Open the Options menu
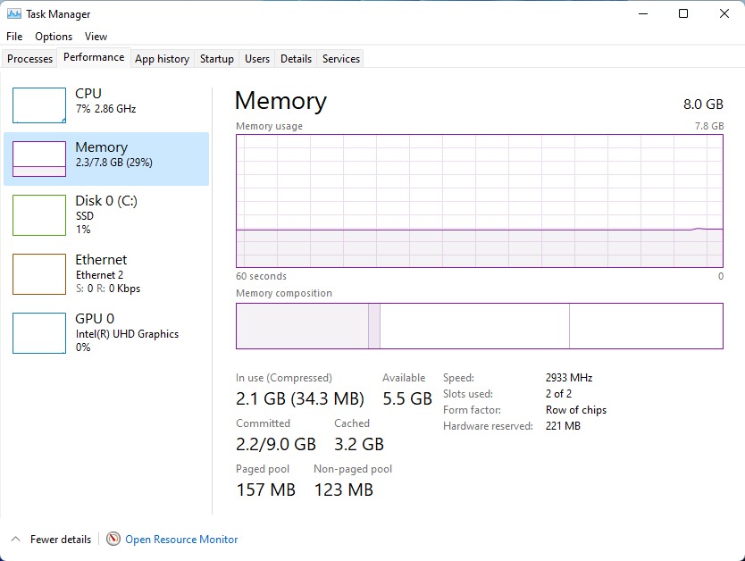745x561 pixels. (x=54, y=37)
